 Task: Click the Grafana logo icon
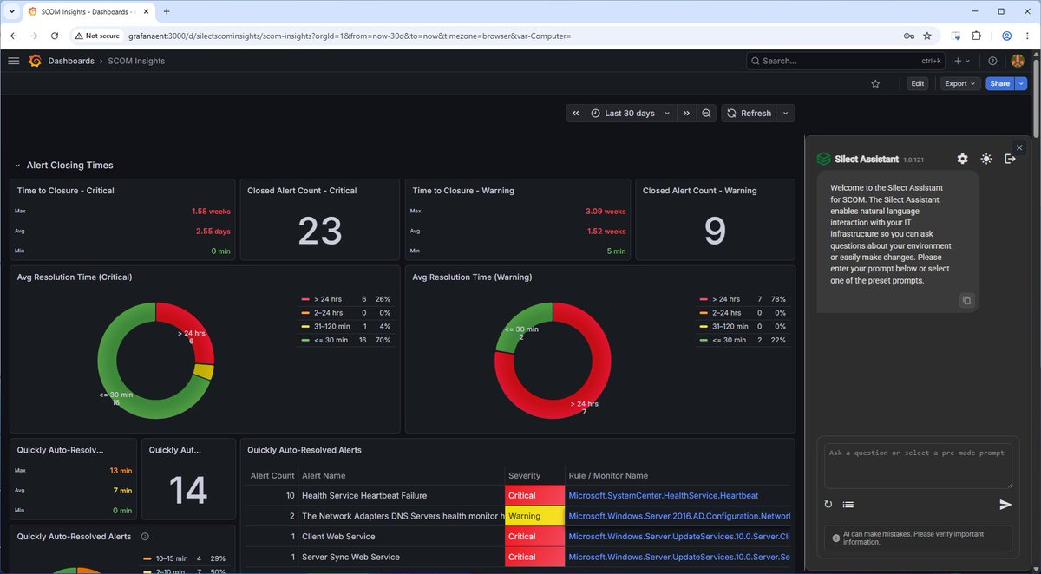[35, 61]
